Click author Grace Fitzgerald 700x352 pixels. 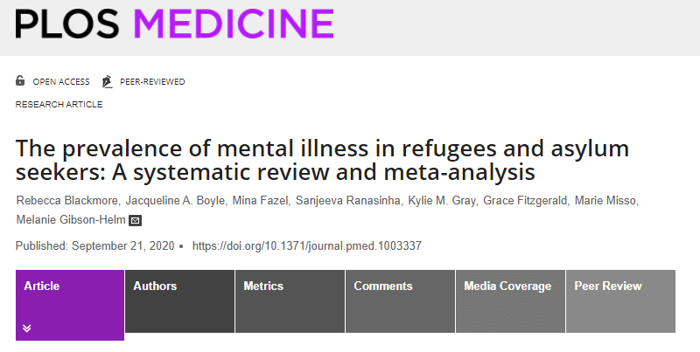point(526,201)
